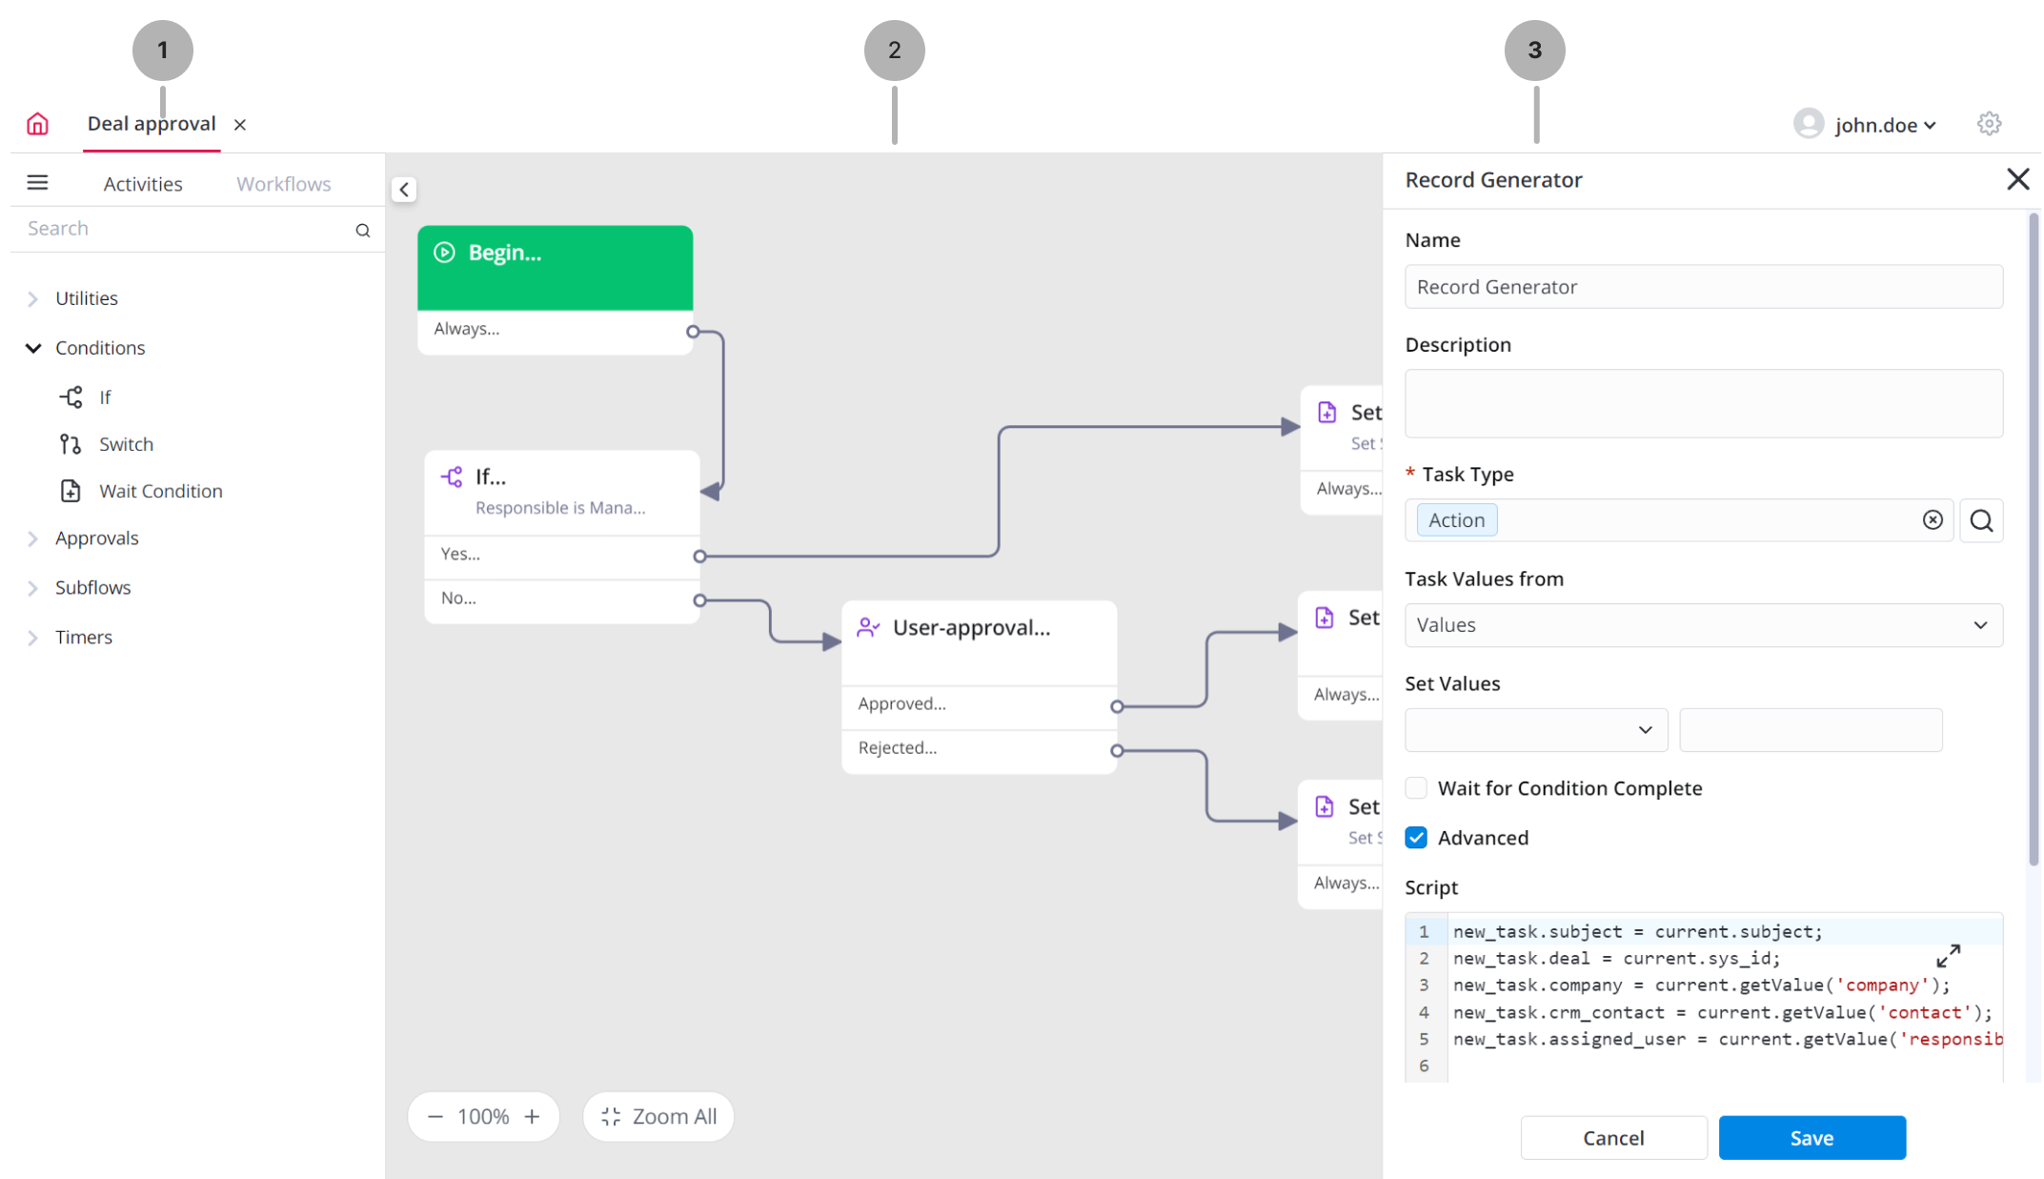Expand the Subflows category
This screenshot has width=2044, height=1179.
(x=33, y=588)
